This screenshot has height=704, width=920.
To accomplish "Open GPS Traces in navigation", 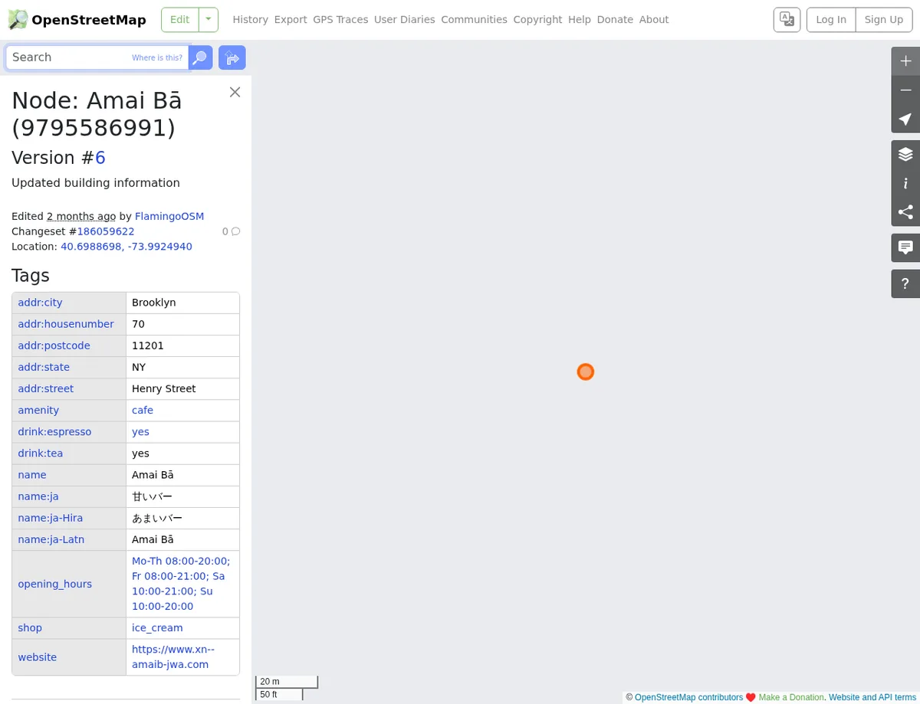I will coord(340,19).
